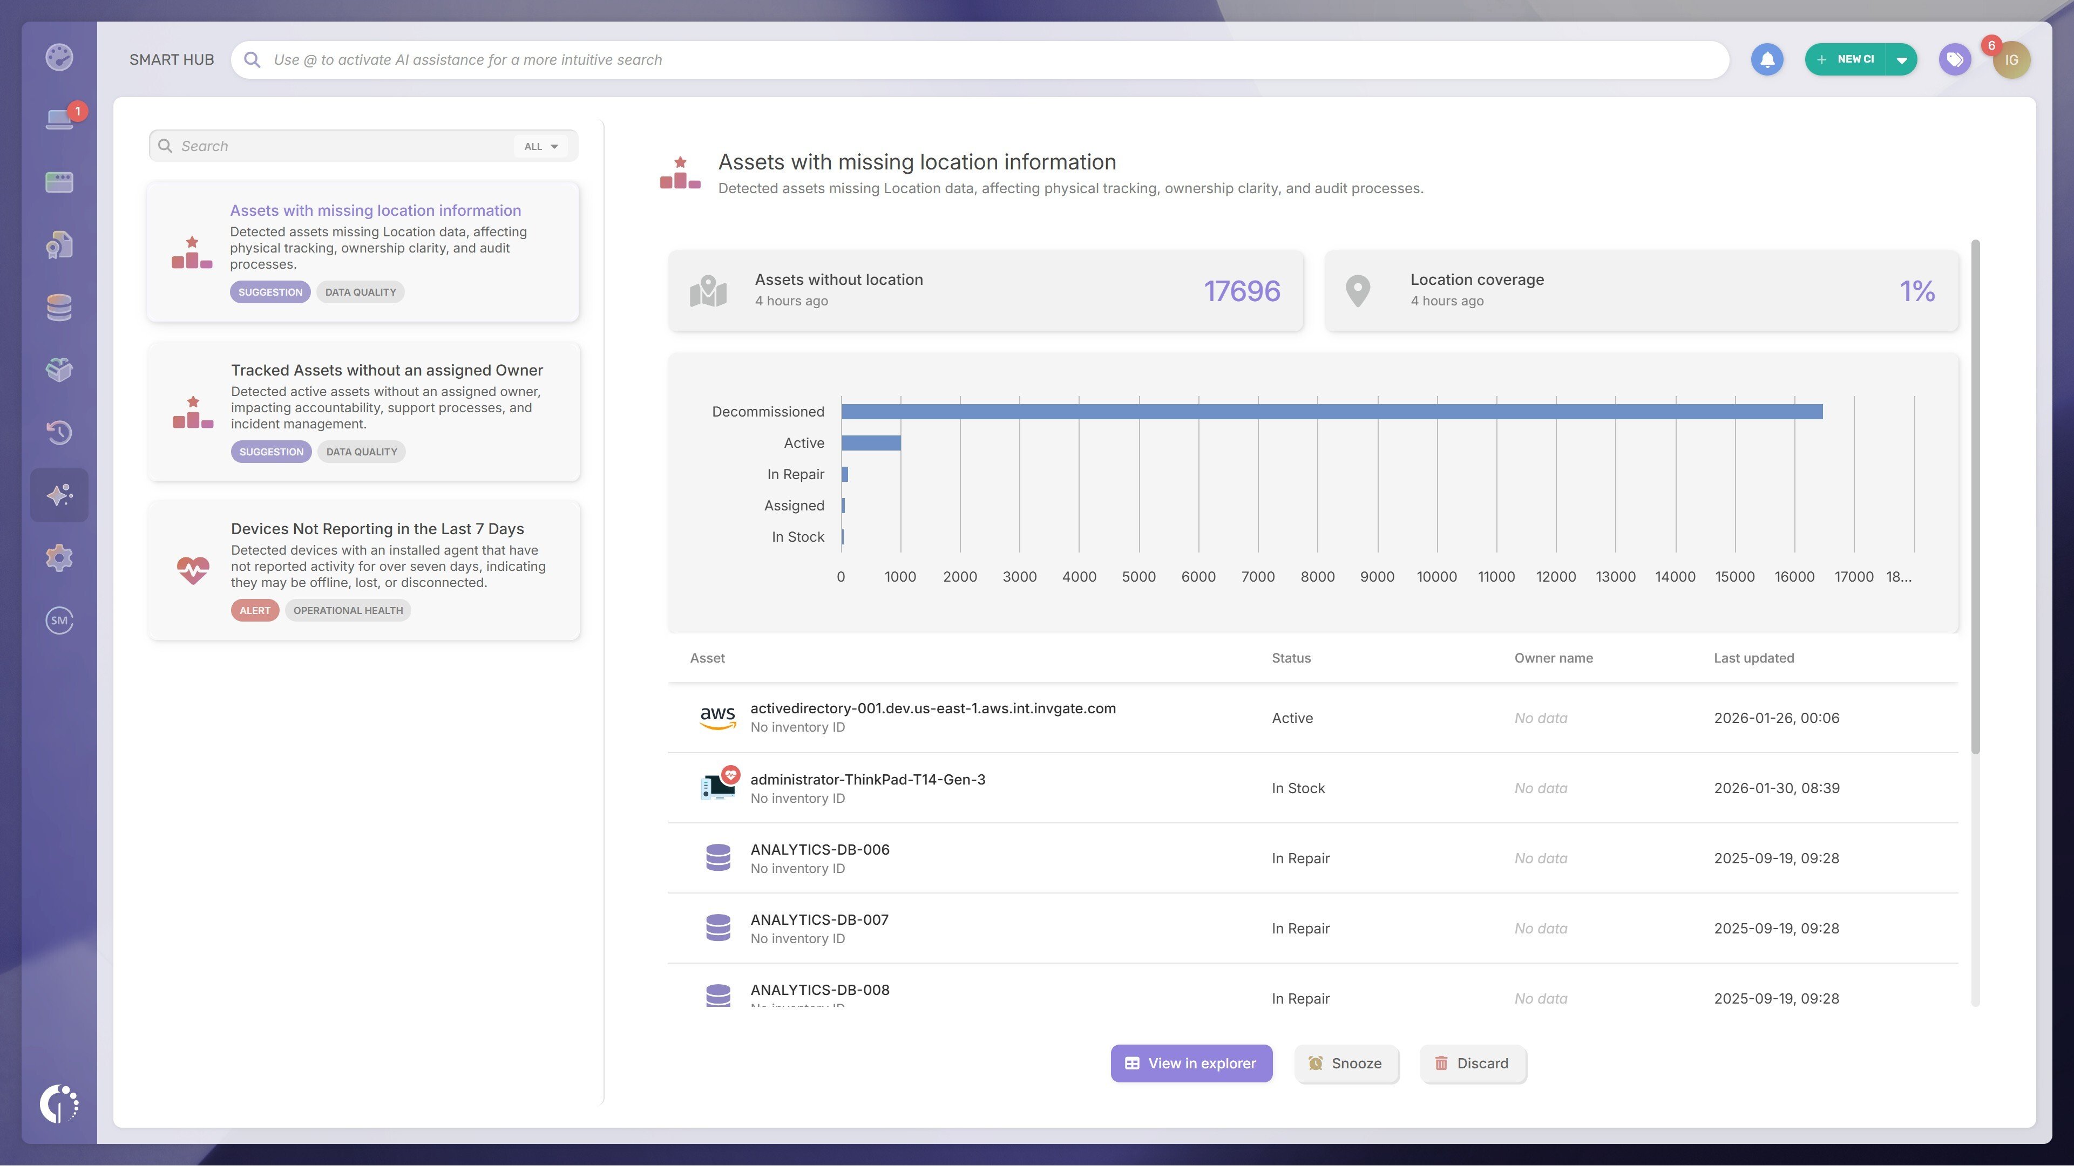Click the View in explorer button

(1191, 1063)
